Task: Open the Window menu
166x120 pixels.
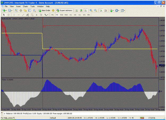Action: 40,6
